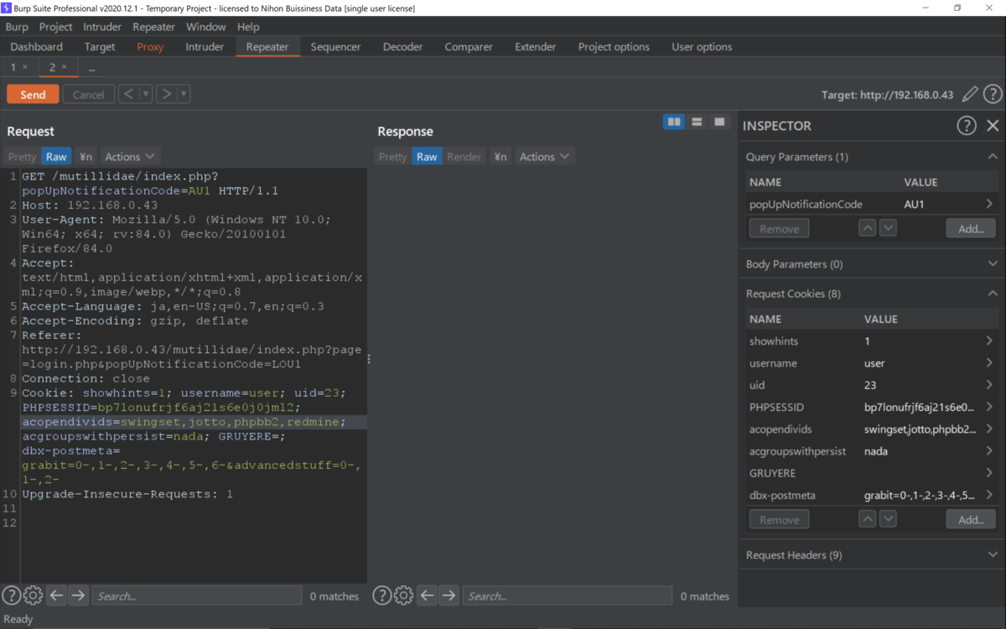Switch to Decoder tab
The image size is (1006, 629).
(402, 47)
